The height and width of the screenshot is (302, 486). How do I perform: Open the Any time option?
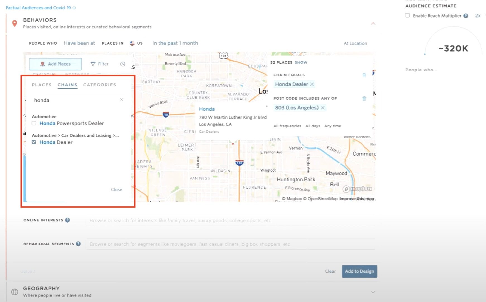coord(333,126)
